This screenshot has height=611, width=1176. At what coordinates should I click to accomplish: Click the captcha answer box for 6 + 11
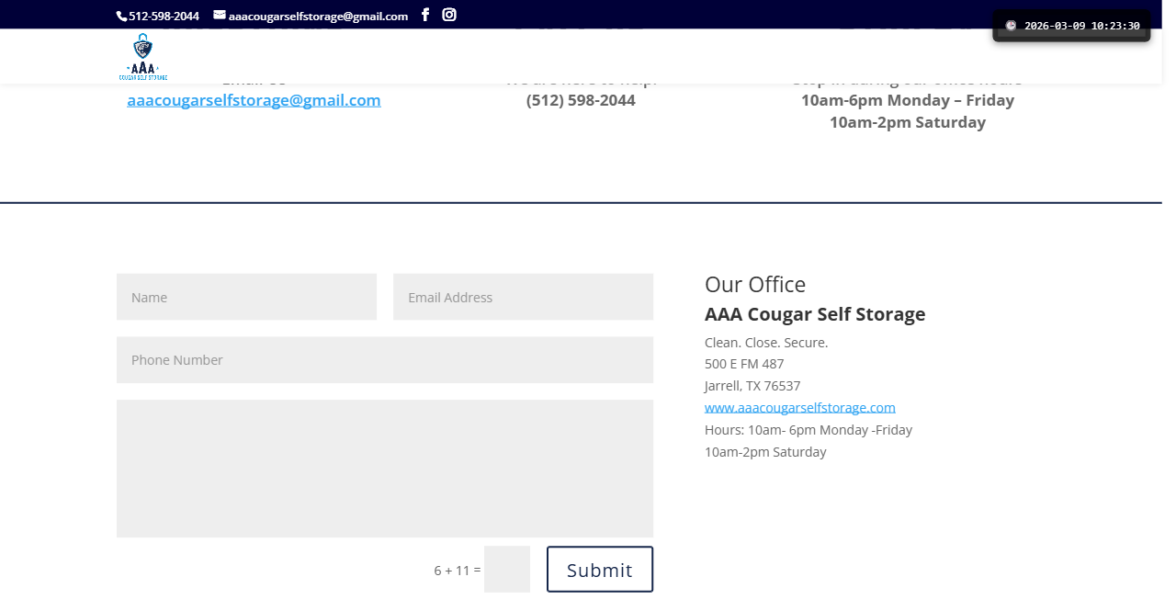pos(507,570)
